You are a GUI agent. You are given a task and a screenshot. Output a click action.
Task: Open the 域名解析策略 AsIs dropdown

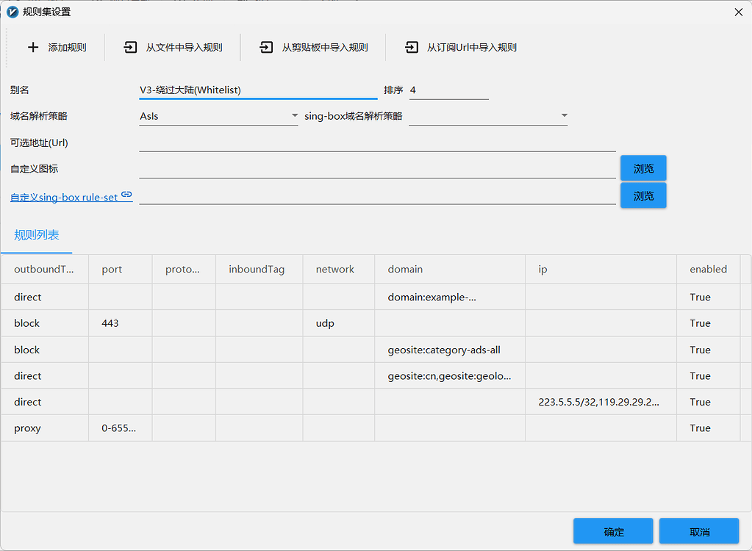pyautogui.click(x=219, y=116)
